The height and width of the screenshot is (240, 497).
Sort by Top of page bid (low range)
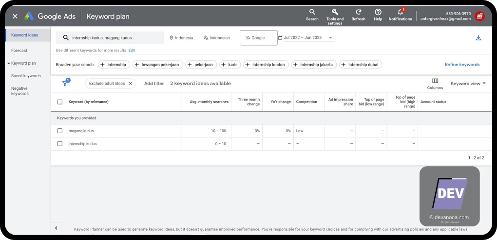coord(371,102)
